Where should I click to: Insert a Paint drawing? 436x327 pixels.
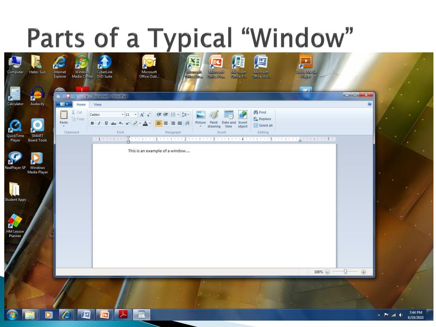coord(214,119)
